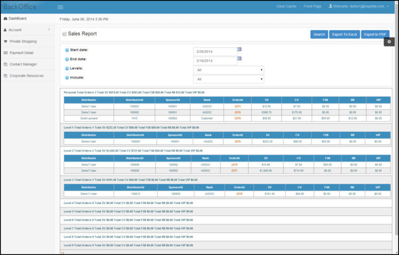
Task: Click the $191.40 SV cell
Action: point(270,194)
